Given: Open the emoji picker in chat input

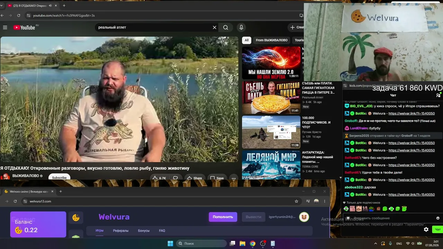Looking at the screenshot, I should pyautogui.click(x=438, y=218).
